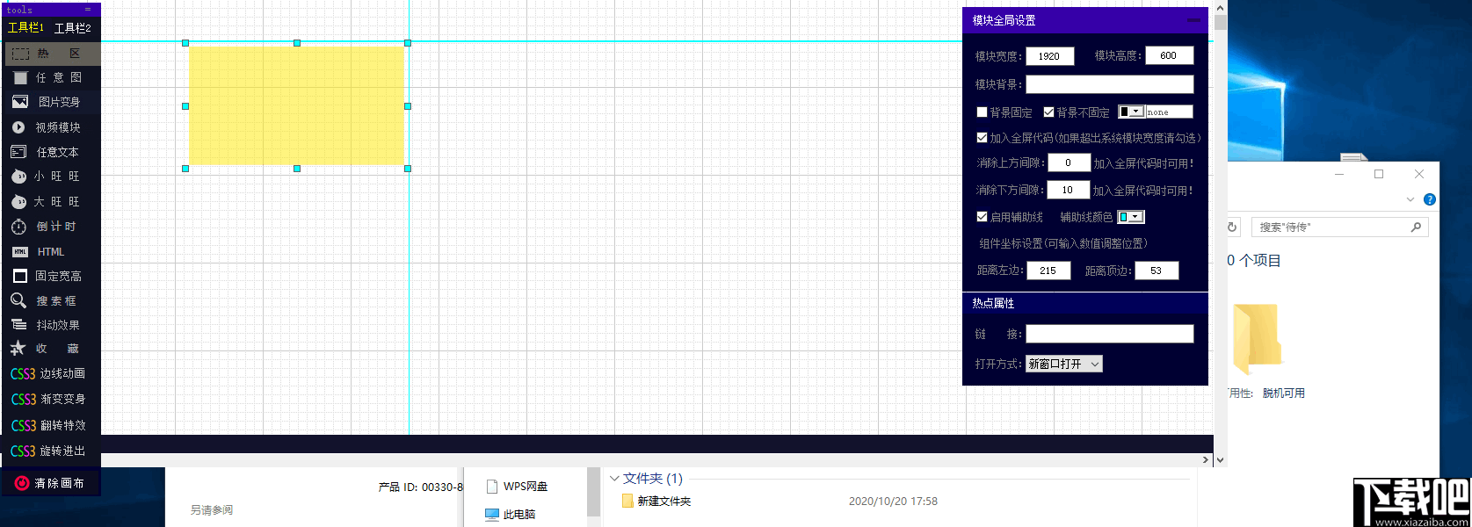Click the 消除上方间隙 input field
Image resolution: width=1472 pixels, height=527 pixels.
(1069, 162)
